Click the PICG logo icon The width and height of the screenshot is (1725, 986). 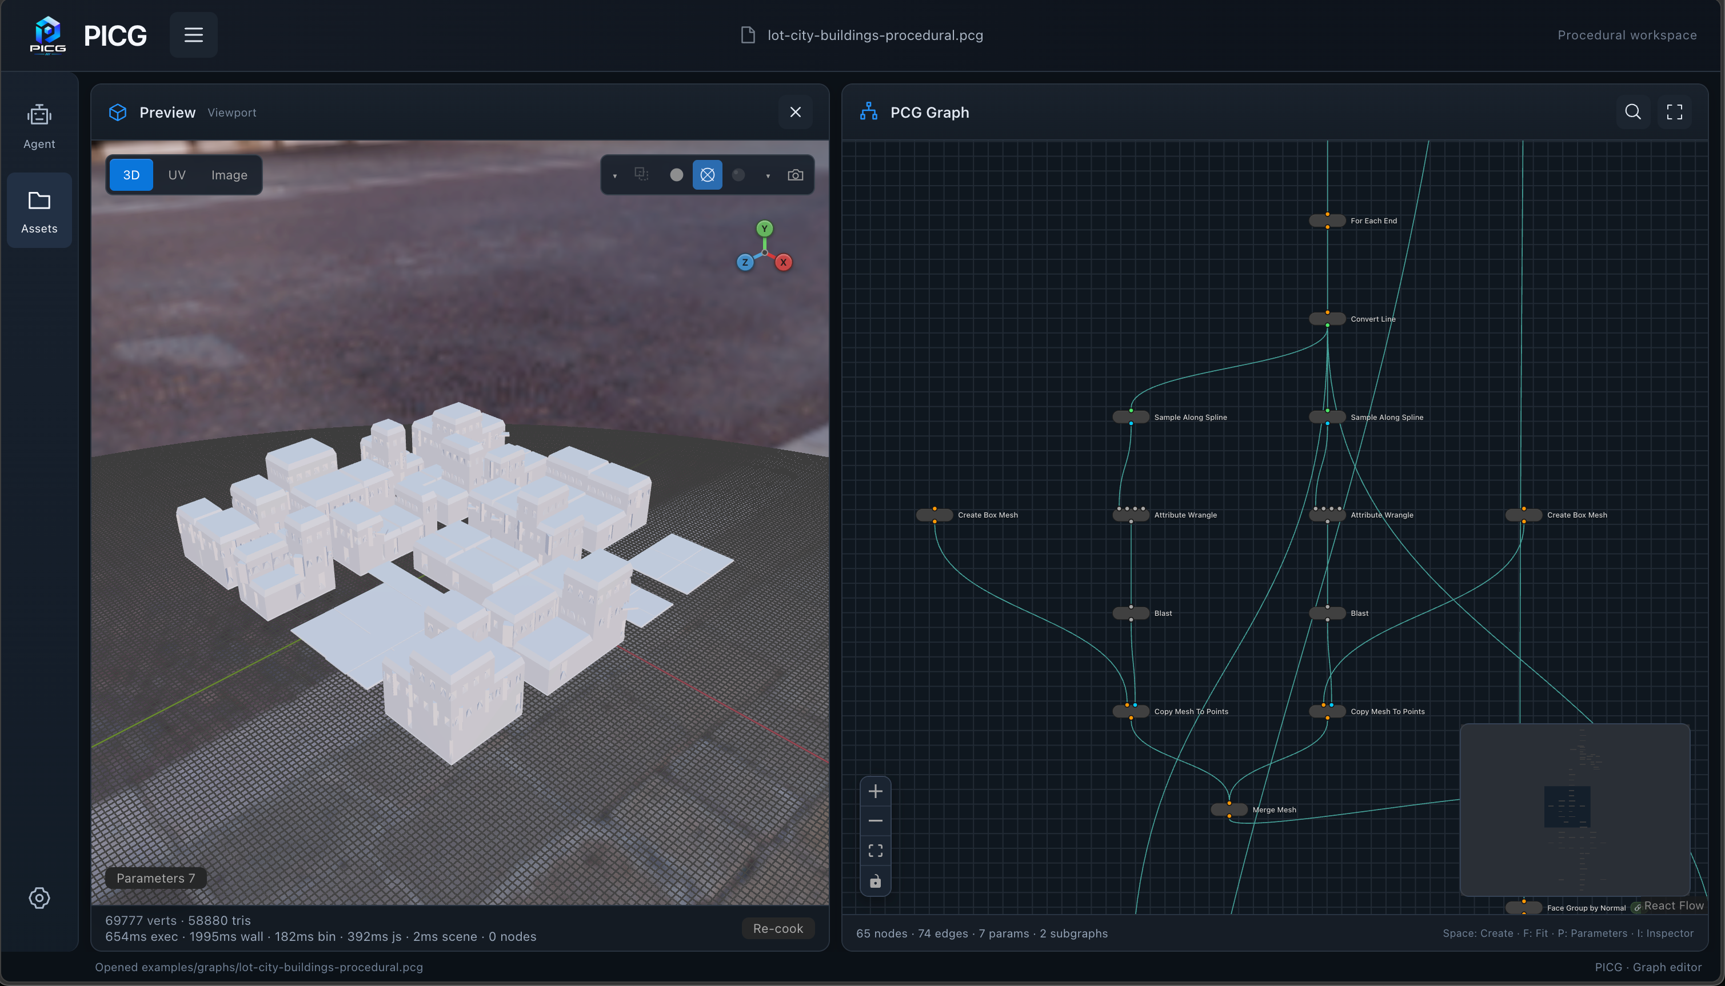pyautogui.click(x=47, y=34)
